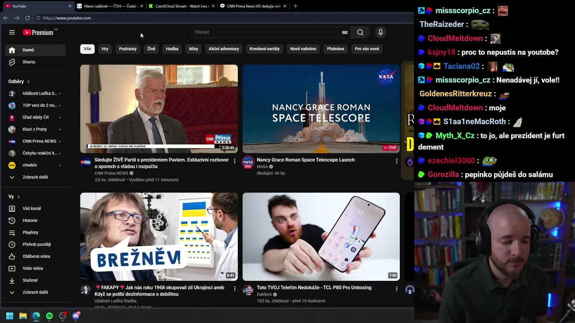Open the TOP veci do 2 mi... subscription
Image resolution: width=575 pixels, height=323 pixels.
coord(35,105)
